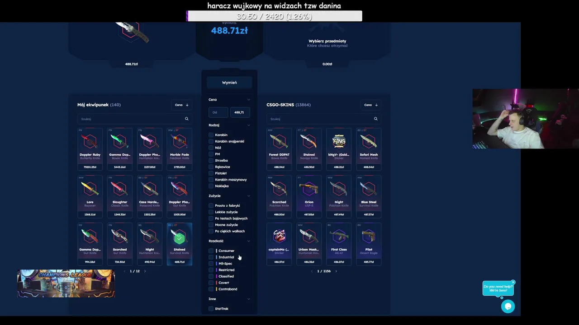Screen dimensions: 579x325
Task: Open the Champions League banner
Action: (66, 283)
